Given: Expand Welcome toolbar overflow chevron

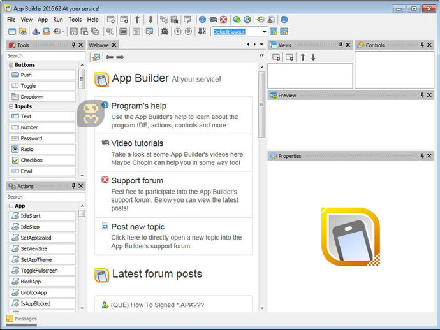Looking at the screenshot, I should coord(262,55).
